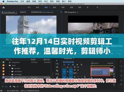The image size is (124, 92).
Task: Toggle V1 source patching button
Action: tap(64, 72)
